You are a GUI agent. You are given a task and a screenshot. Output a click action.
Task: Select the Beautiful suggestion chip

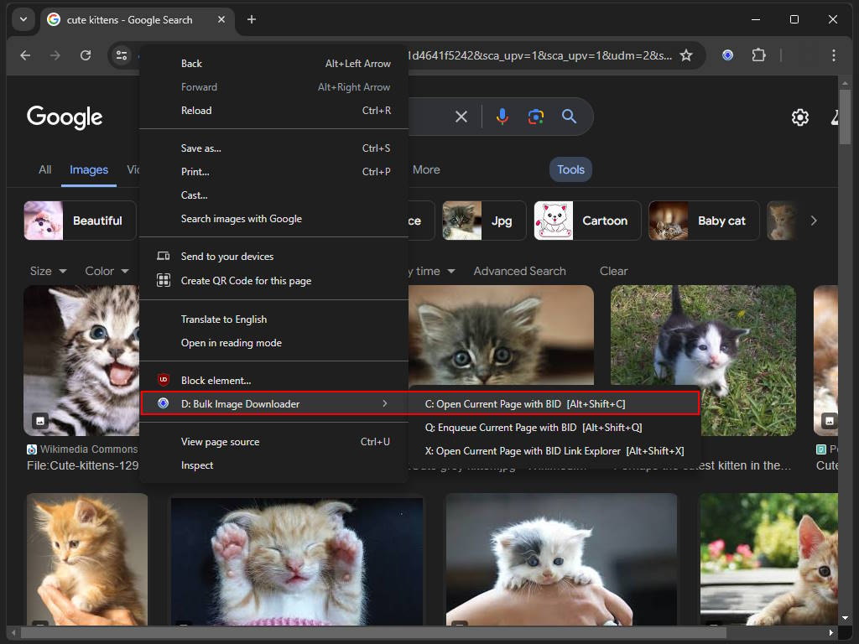coord(80,221)
